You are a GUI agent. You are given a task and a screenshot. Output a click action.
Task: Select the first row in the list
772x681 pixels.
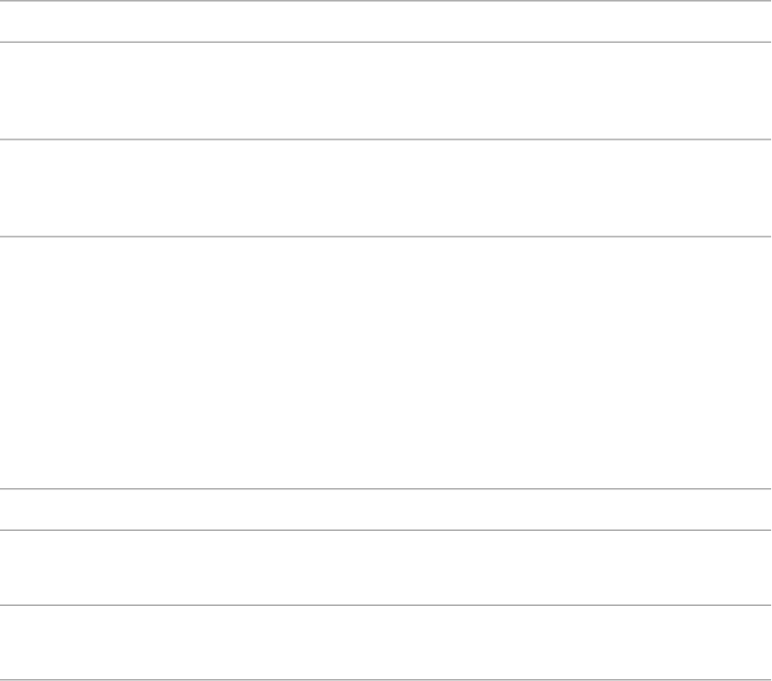point(385,21)
